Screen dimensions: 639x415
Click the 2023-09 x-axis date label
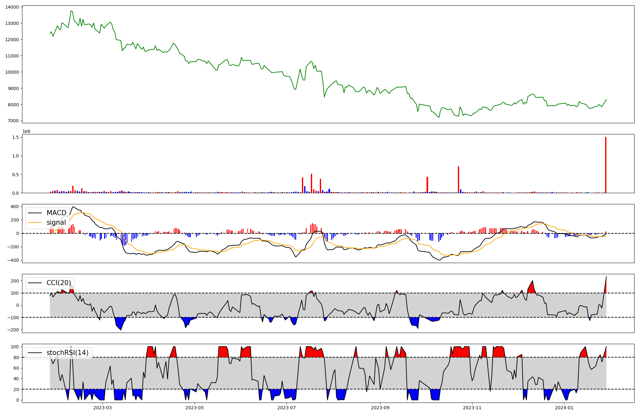pos(380,408)
